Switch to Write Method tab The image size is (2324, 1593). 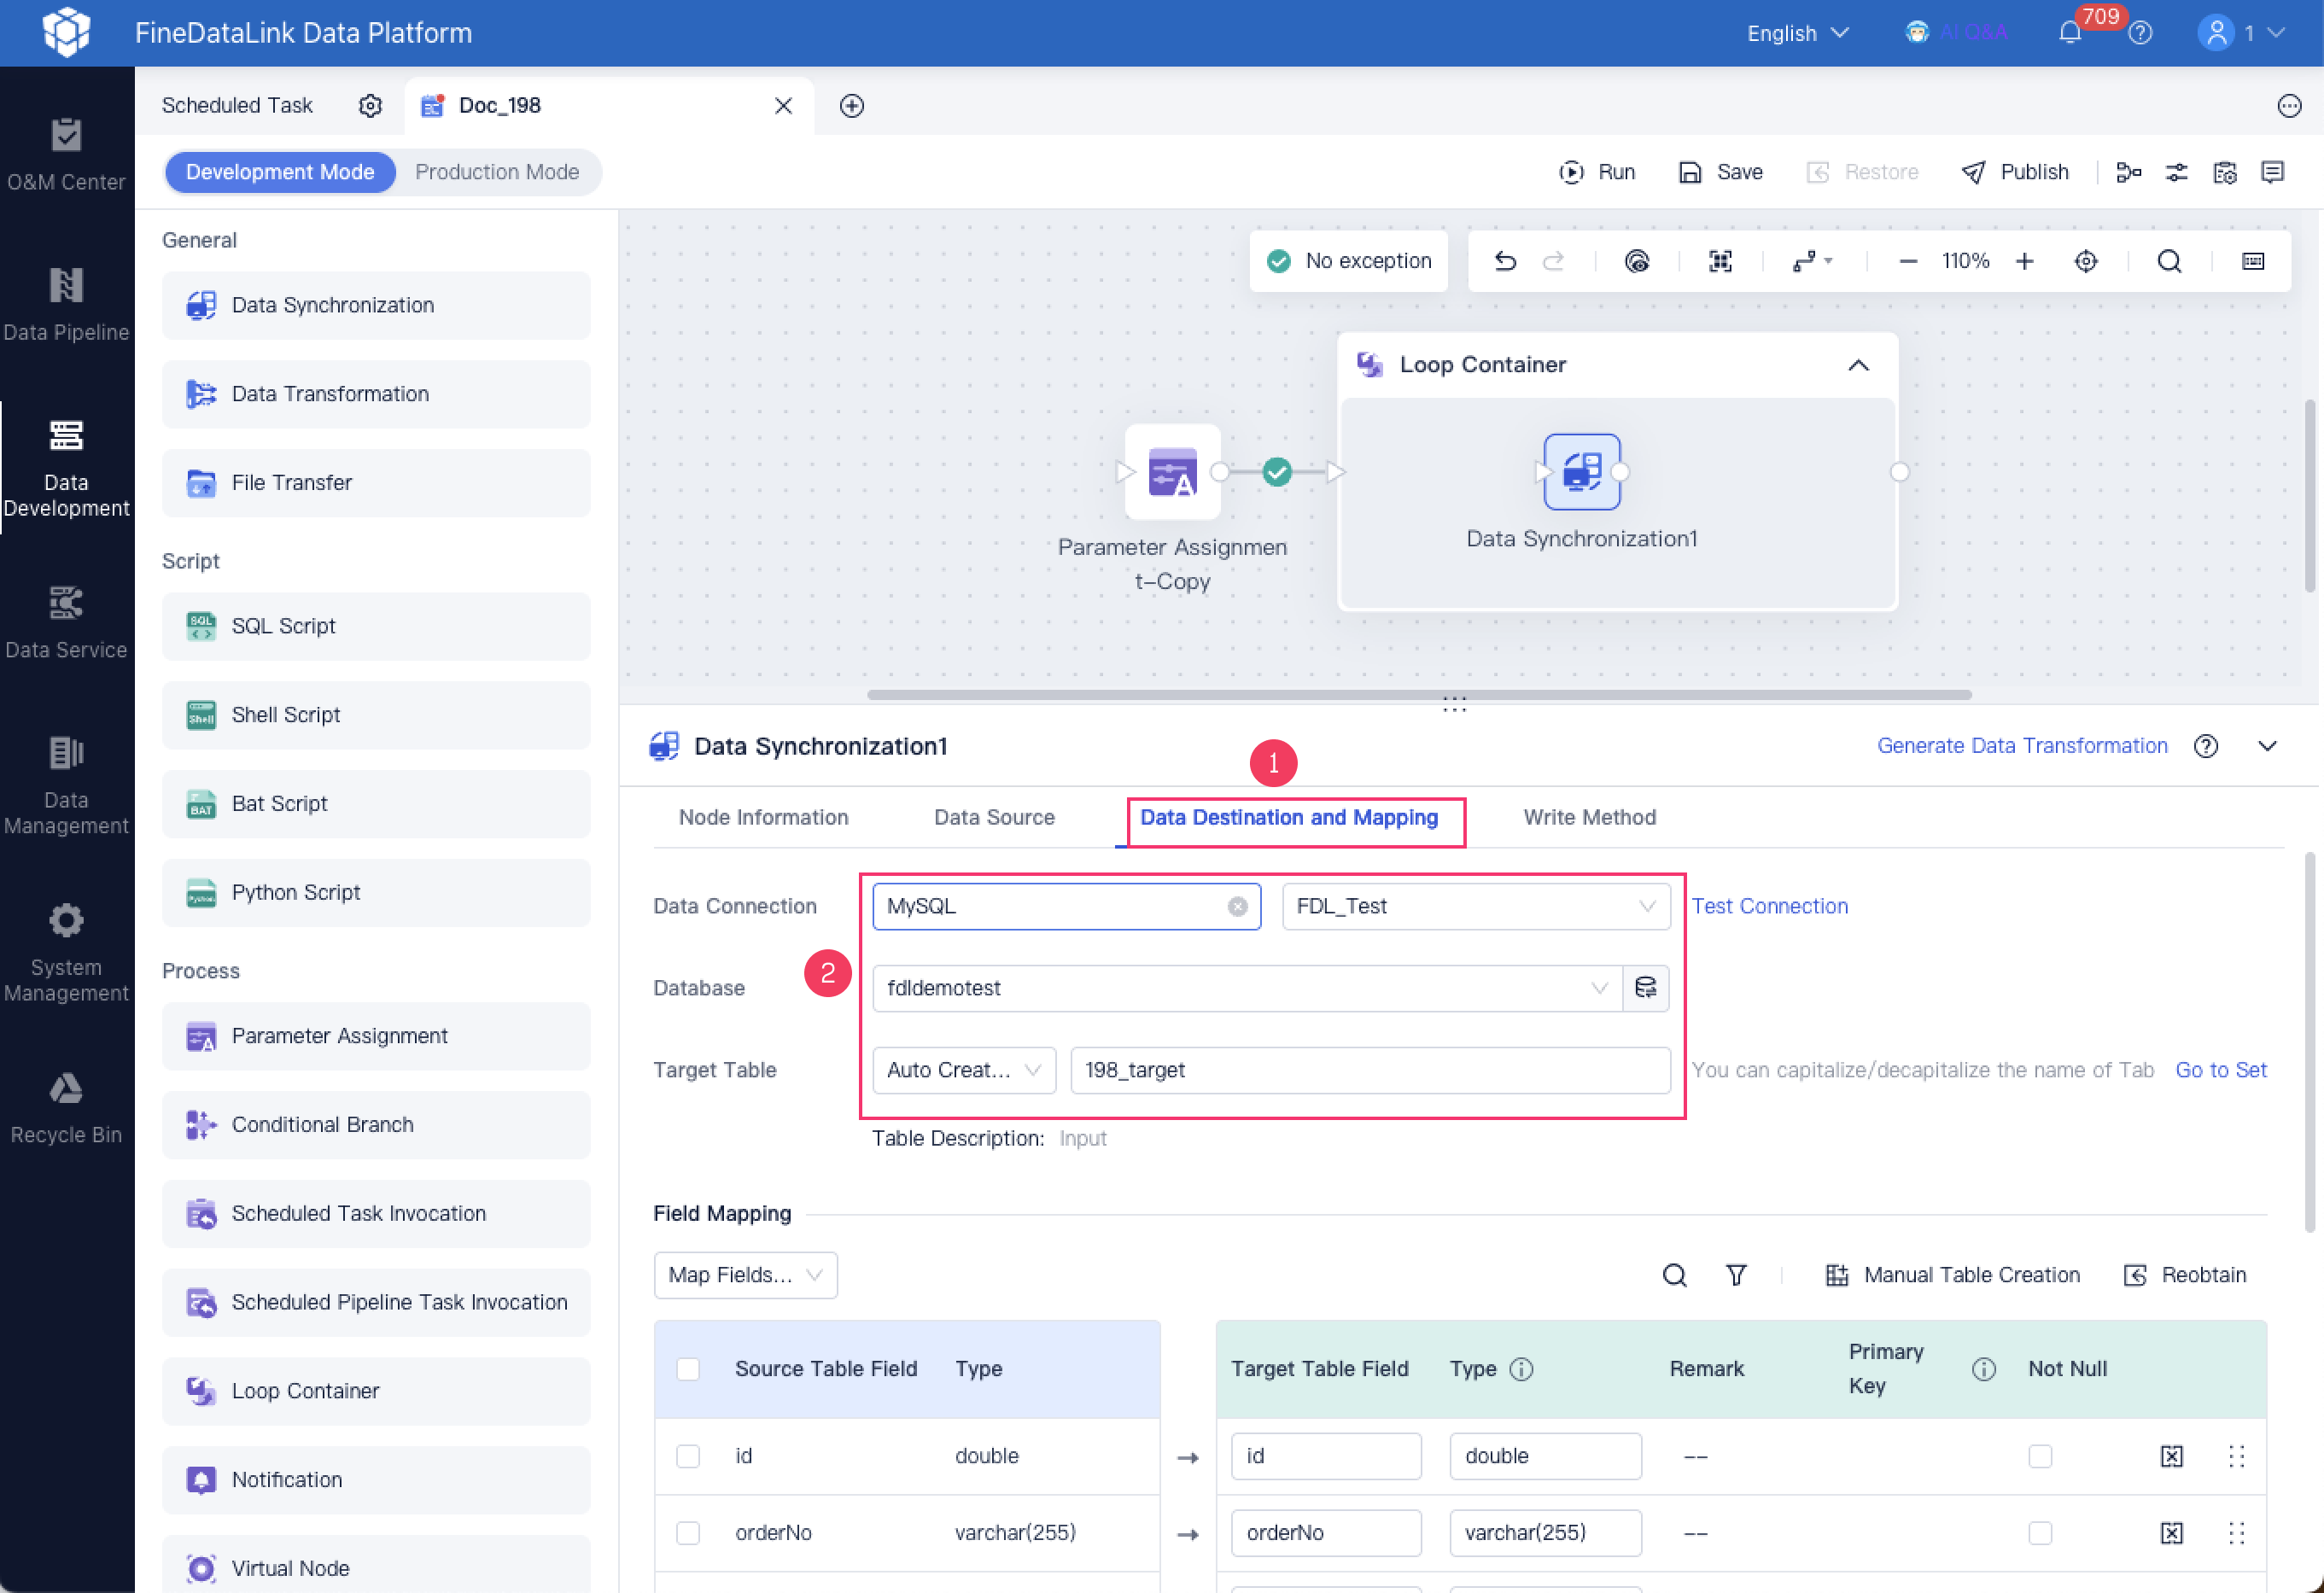tap(1589, 817)
